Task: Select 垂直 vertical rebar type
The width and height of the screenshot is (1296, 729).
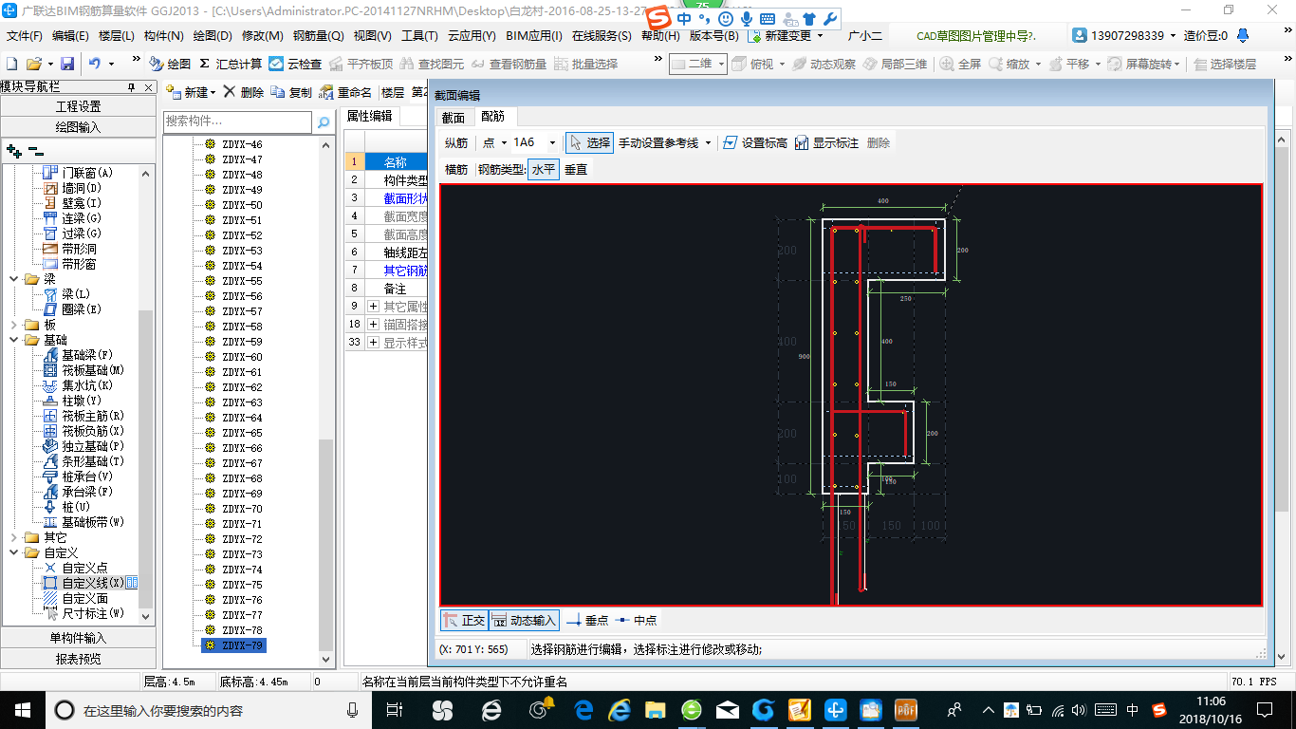Action: (576, 169)
